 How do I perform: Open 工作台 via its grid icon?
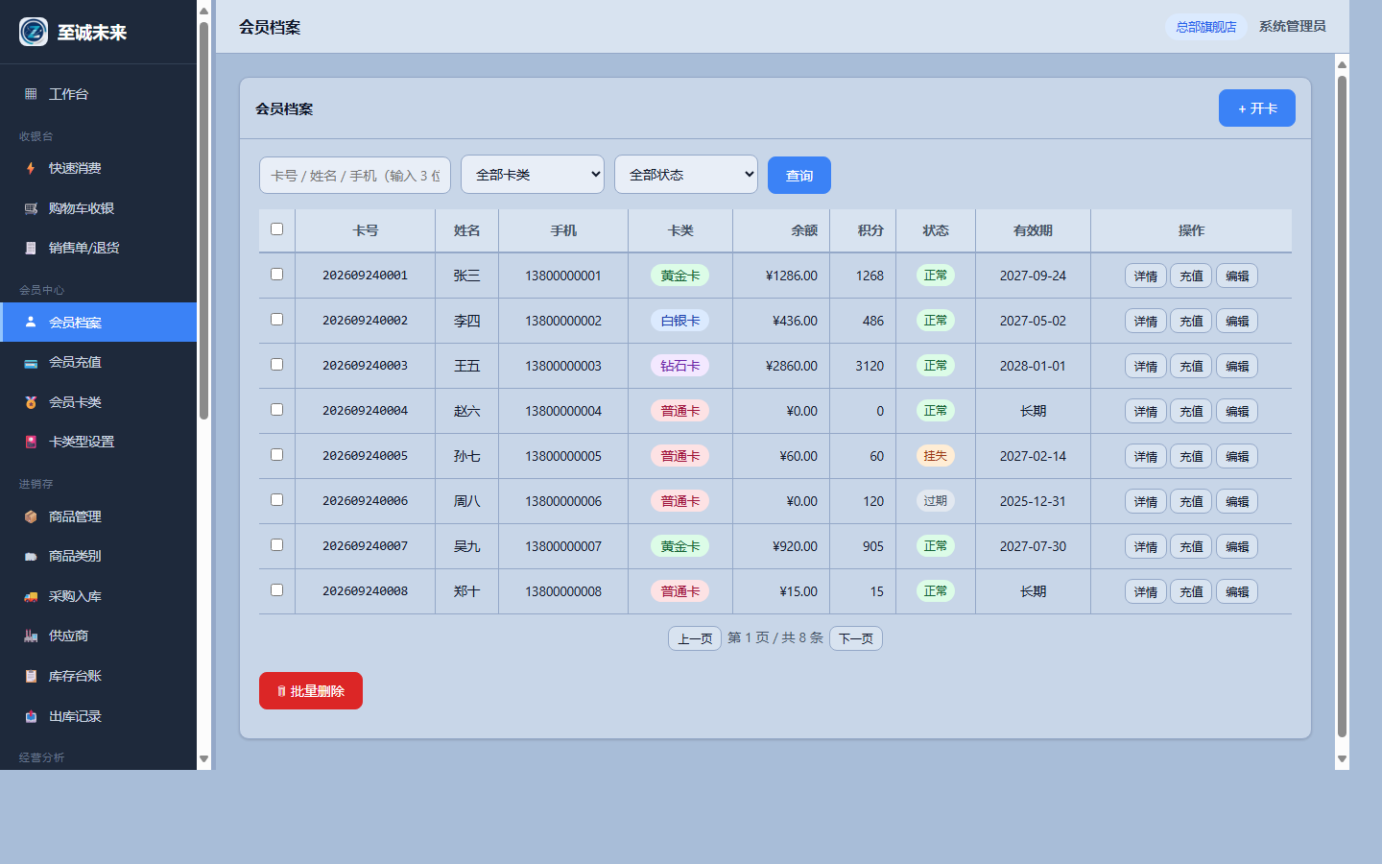click(x=31, y=94)
